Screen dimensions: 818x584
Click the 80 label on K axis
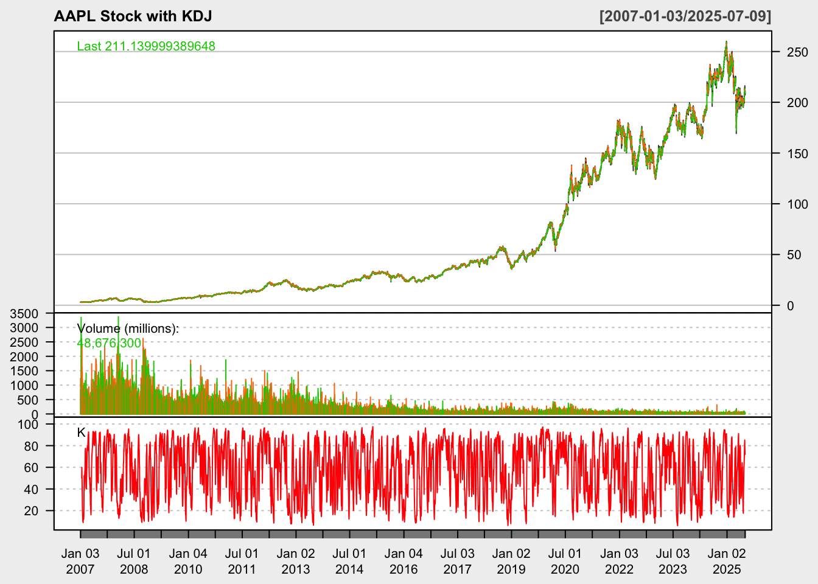31,447
